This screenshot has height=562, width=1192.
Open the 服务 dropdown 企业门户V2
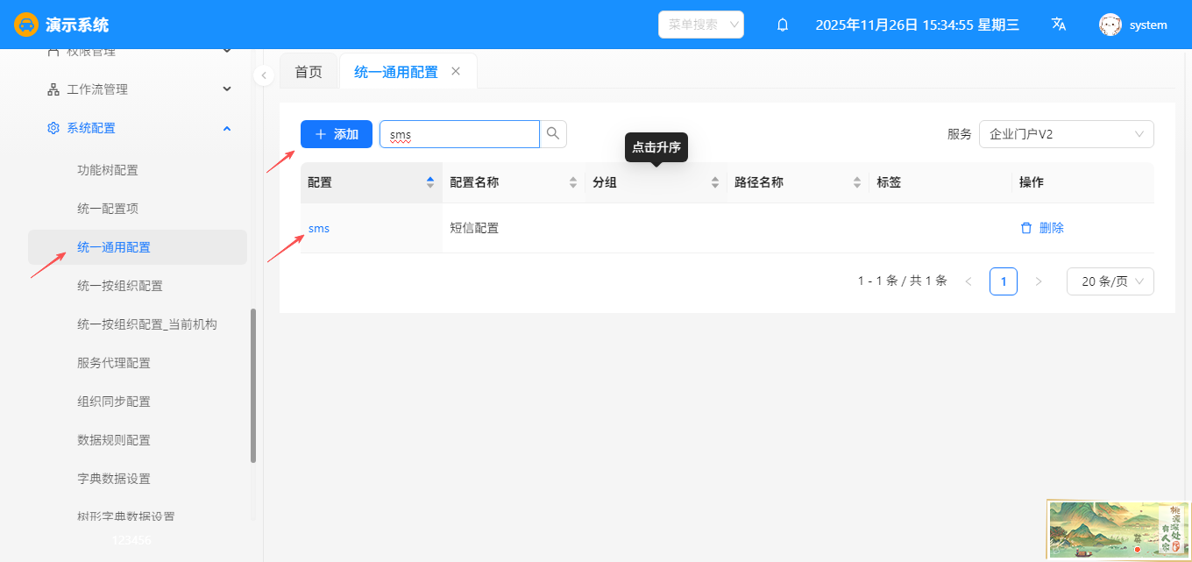(x=1066, y=134)
